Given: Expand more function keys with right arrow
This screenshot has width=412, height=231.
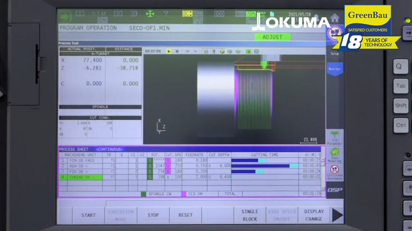Looking at the screenshot, I should [337, 215].
